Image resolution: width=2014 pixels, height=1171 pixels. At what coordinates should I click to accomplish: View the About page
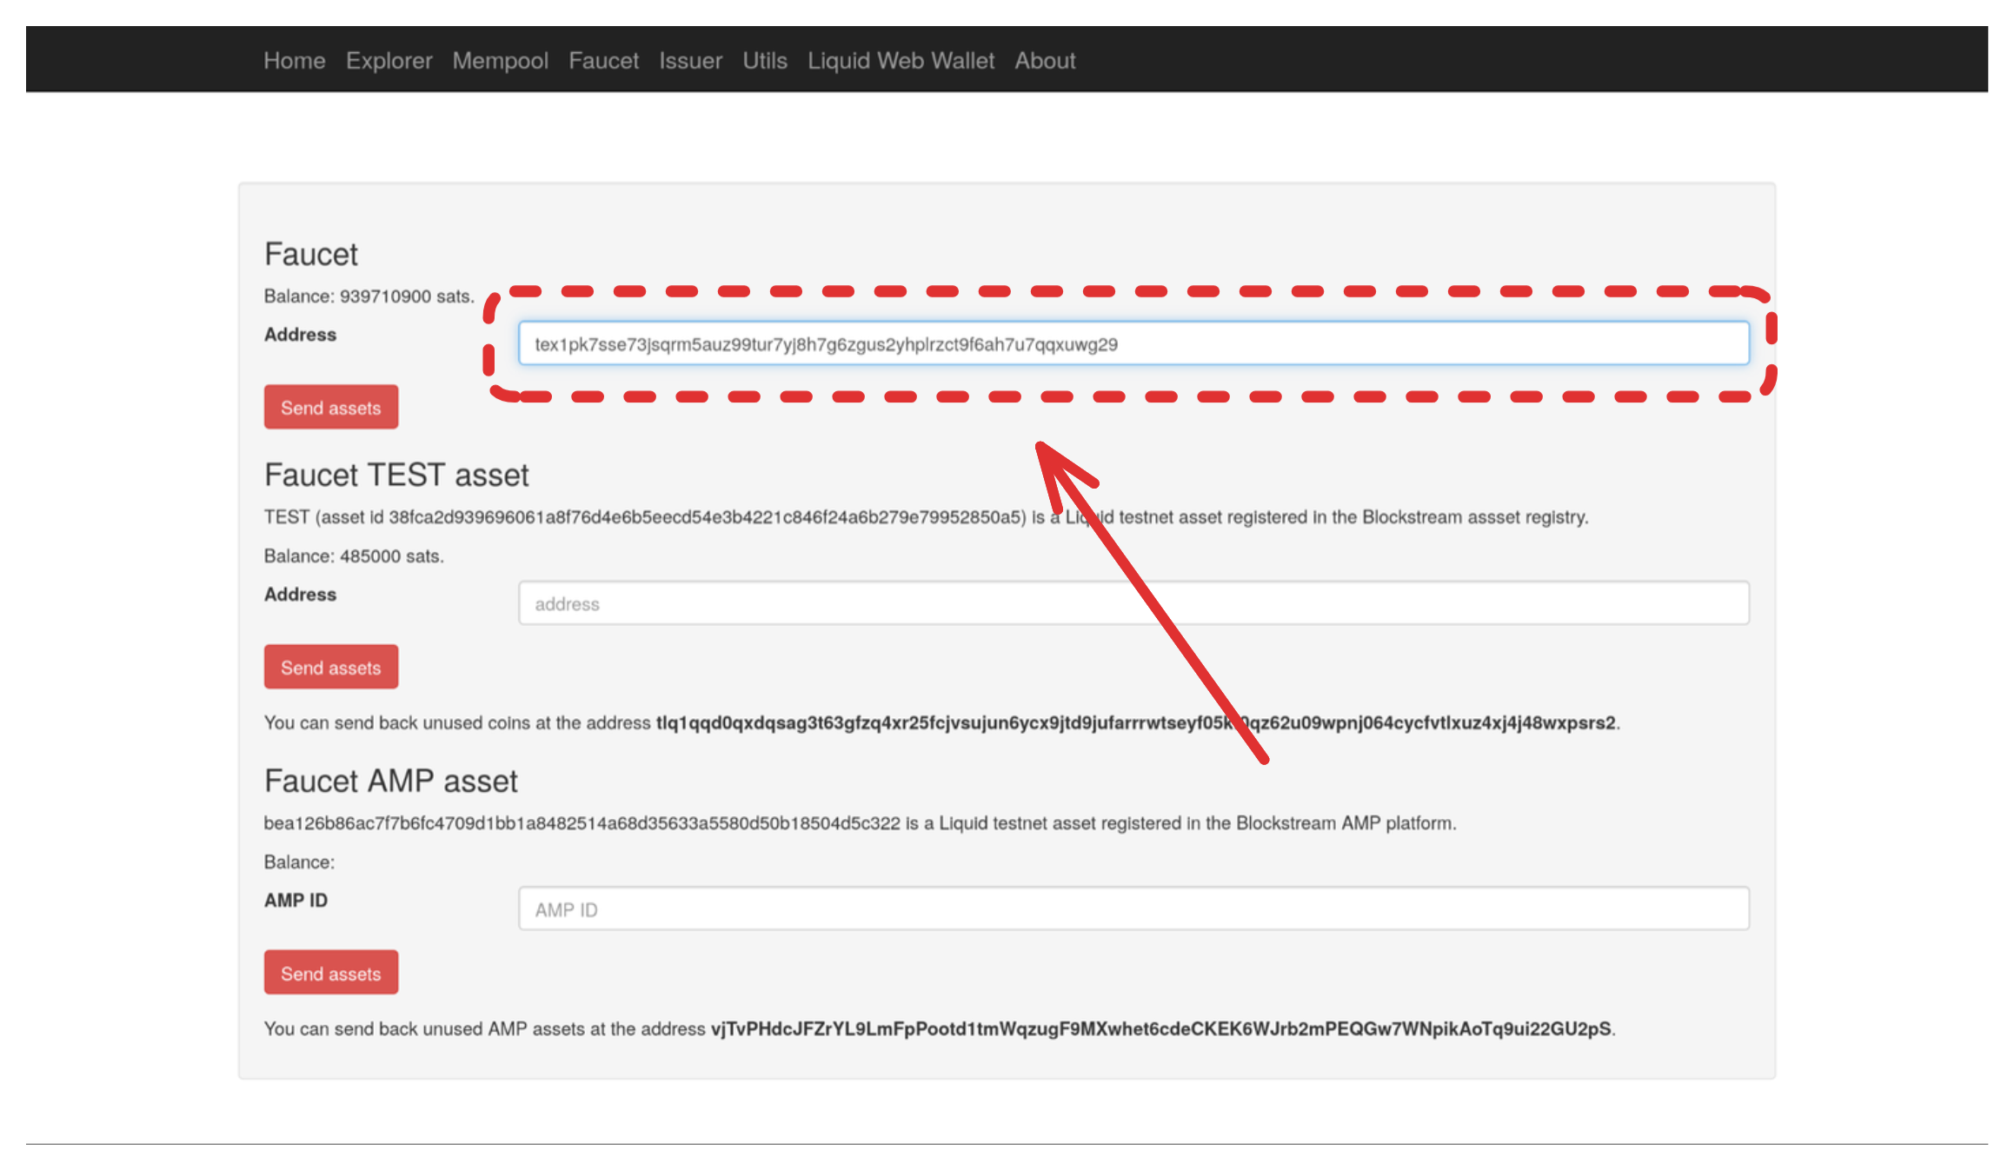point(1044,60)
